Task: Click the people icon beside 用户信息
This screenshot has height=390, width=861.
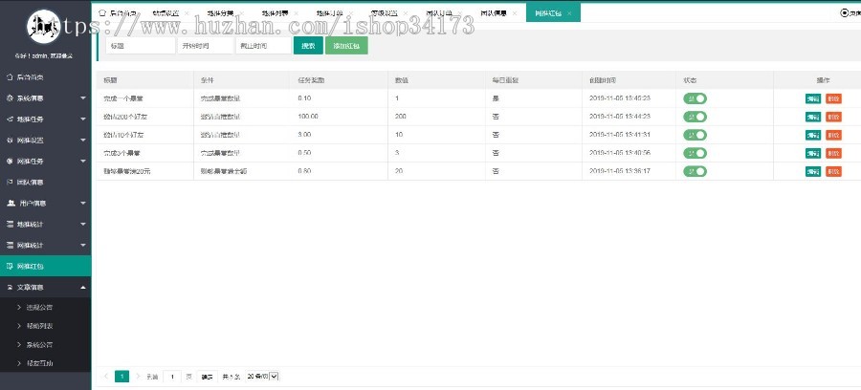Action: (x=11, y=203)
